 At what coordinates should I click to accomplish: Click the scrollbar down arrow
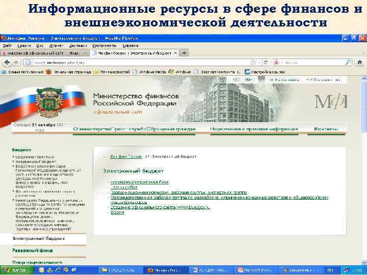pyautogui.click(x=364, y=263)
